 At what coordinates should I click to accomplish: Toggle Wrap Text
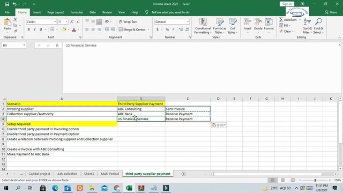click(x=128, y=21)
